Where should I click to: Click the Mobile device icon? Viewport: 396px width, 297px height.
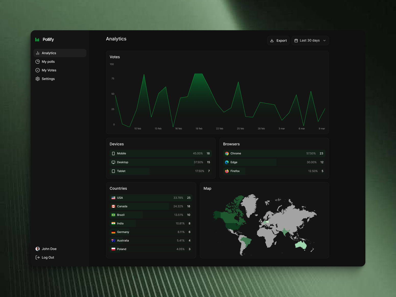coord(113,154)
